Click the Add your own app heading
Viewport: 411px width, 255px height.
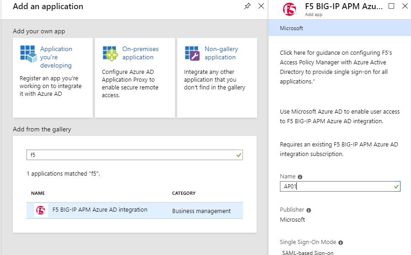(39, 31)
